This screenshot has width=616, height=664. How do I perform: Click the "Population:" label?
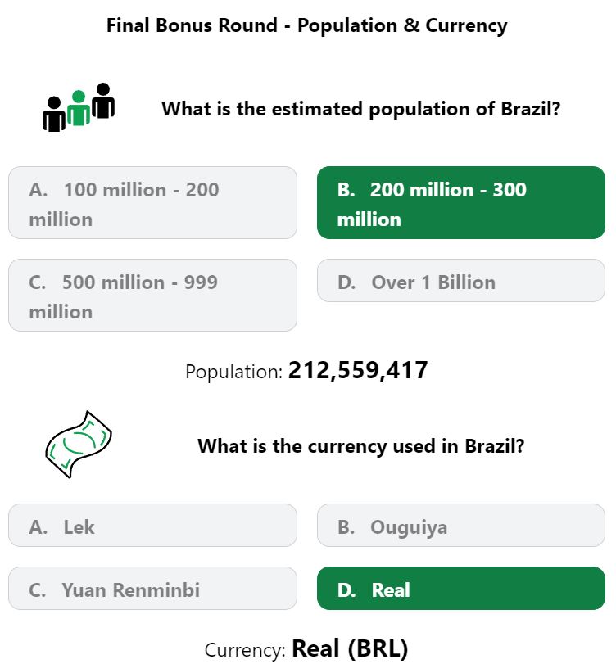click(x=233, y=372)
